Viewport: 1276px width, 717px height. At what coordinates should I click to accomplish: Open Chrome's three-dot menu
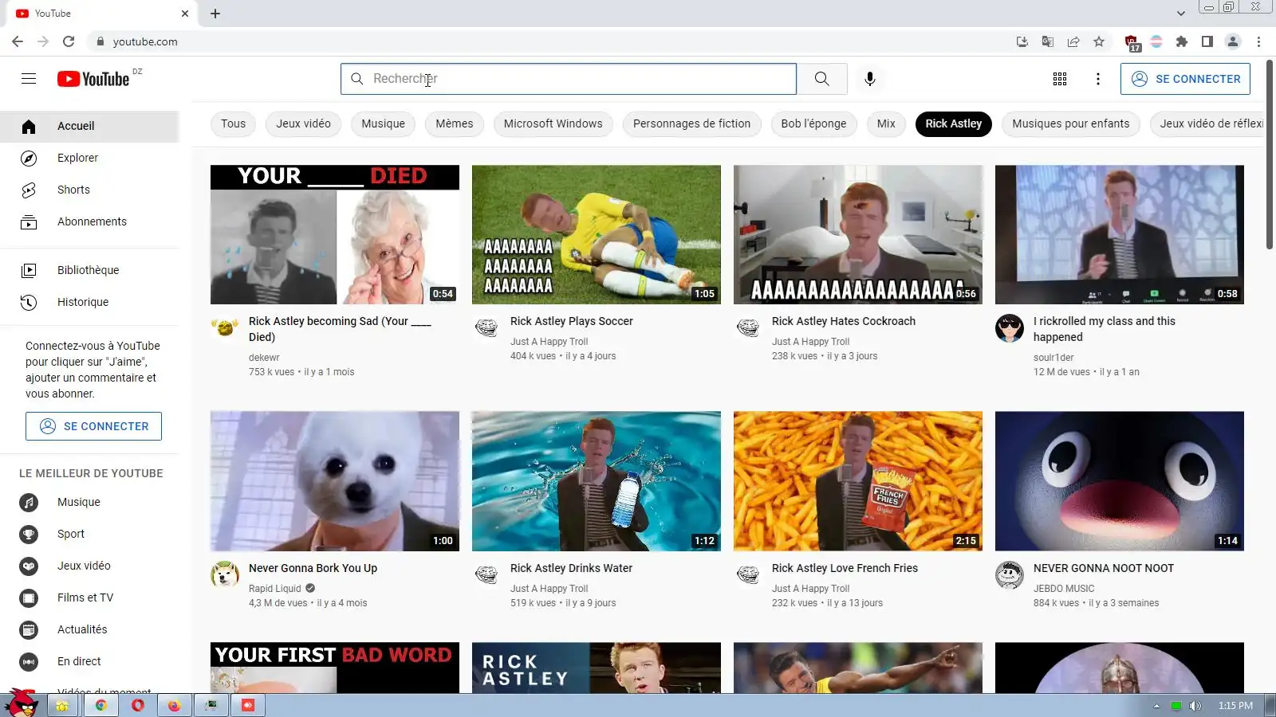(1258, 41)
